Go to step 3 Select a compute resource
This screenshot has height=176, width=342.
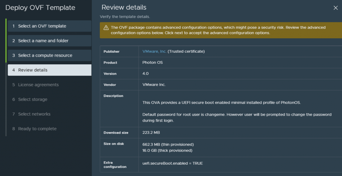pyautogui.click(x=49, y=55)
